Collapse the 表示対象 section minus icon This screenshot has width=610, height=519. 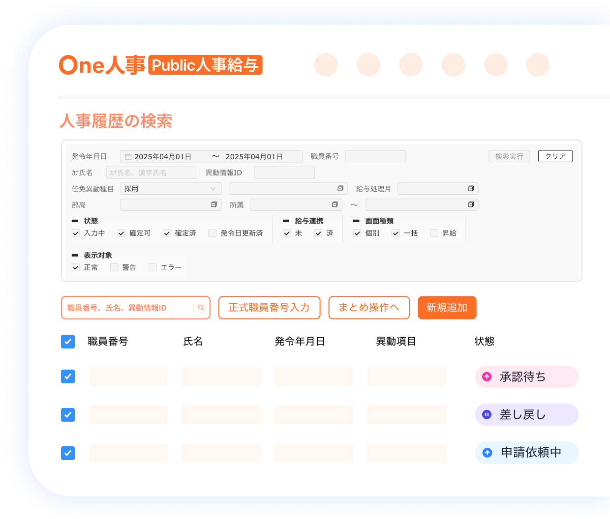click(75, 256)
